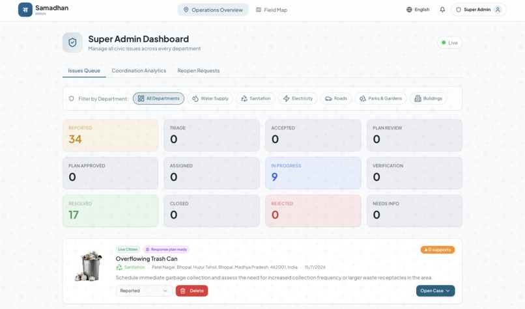Select the Assigned stat card

tap(212, 173)
